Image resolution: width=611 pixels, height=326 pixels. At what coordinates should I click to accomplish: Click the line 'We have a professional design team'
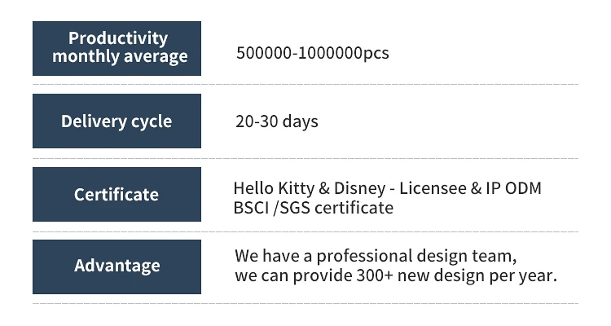point(376,255)
